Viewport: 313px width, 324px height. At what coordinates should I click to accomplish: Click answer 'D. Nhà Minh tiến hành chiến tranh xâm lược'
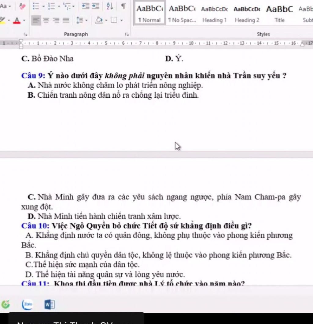point(104,216)
